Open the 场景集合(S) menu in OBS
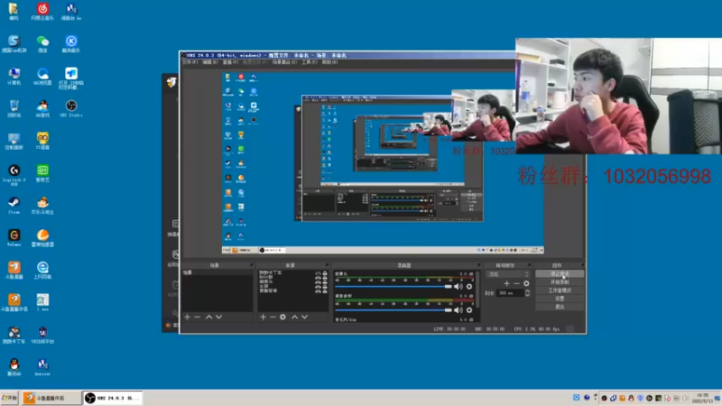Image resolution: width=722 pixels, height=406 pixels. coord(284,62)
